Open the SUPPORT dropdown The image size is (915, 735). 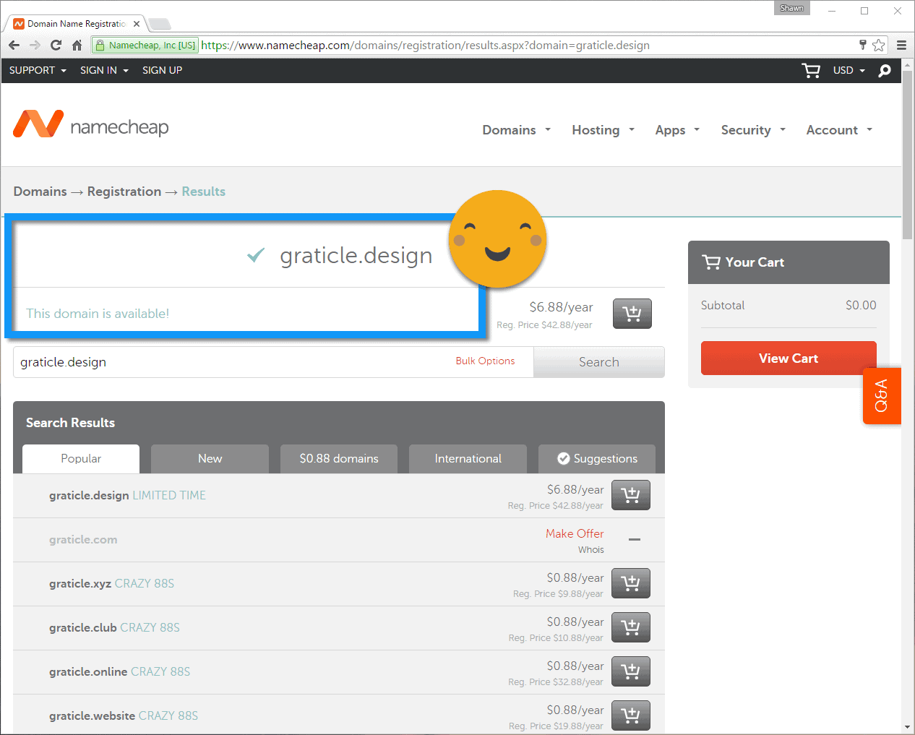(x=38, y=70)
